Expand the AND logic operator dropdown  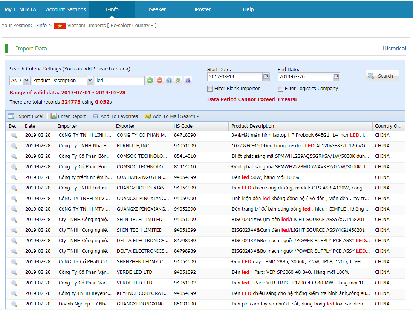click(x=26, y=81)
